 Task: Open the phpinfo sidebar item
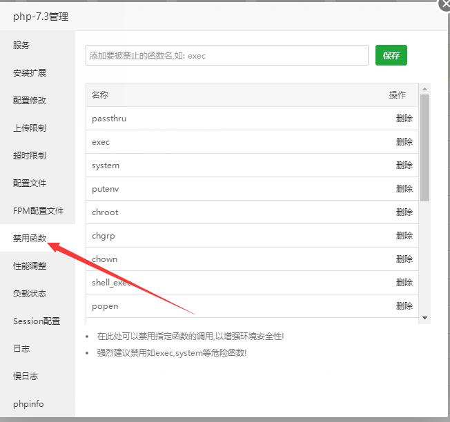(x=28, y=404)
